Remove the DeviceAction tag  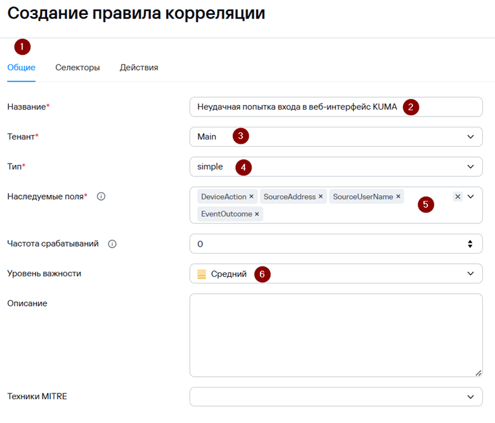pyautogui.click(x=251, y=196)
